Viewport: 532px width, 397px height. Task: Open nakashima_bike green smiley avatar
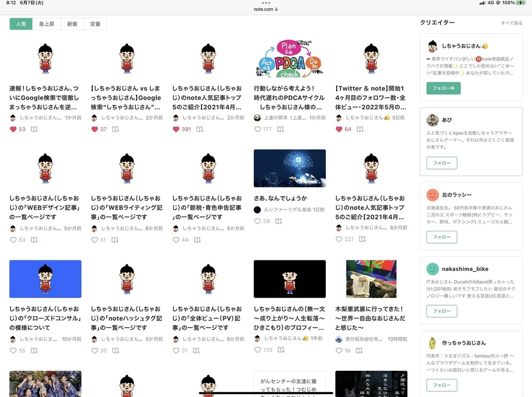coord(433,269)
